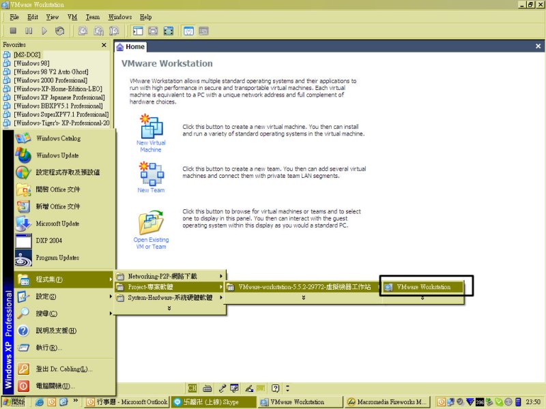Click the Reset toolbar icon
This screenshot has width=546, height=409.
click(x=59, y=31)
